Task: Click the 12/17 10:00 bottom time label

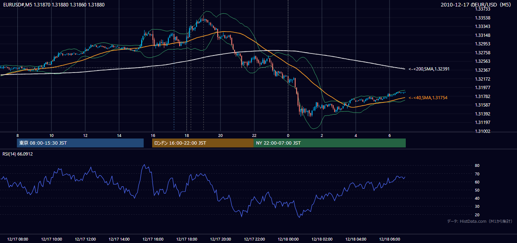Action: [x=51, y=239]
